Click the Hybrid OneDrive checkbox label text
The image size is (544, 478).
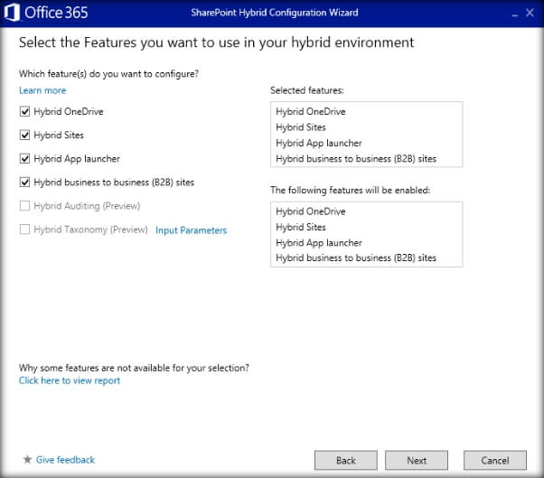click(69, 112)
